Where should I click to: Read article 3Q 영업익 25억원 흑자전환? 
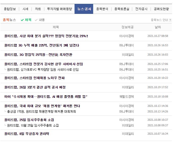(x=38, y=55)
